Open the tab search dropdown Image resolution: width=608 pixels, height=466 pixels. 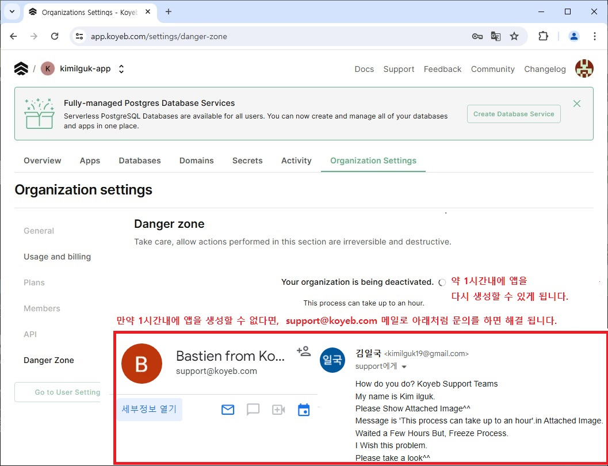click(12, 12)
